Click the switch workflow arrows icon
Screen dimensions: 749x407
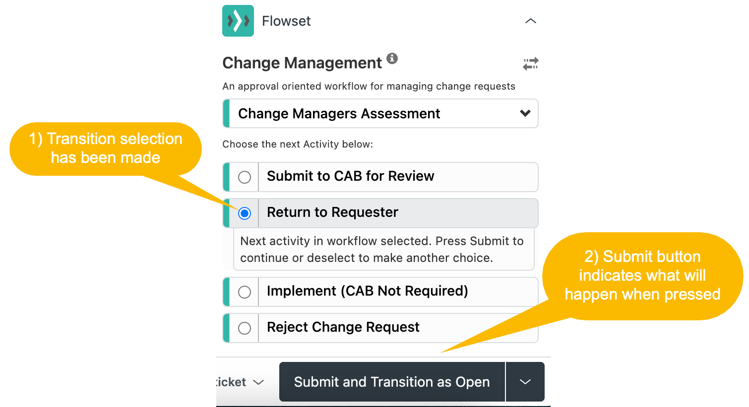point(531,63)
